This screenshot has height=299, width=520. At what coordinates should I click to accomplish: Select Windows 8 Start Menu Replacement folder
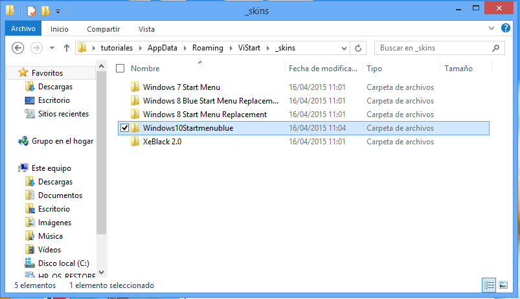pos(205,115)
